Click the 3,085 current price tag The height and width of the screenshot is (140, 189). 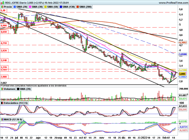182,74
